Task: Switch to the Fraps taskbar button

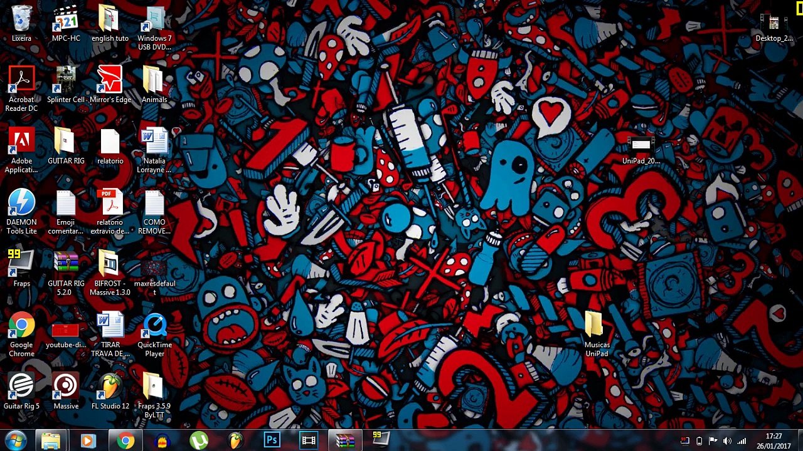Action: tap(381, 440)
